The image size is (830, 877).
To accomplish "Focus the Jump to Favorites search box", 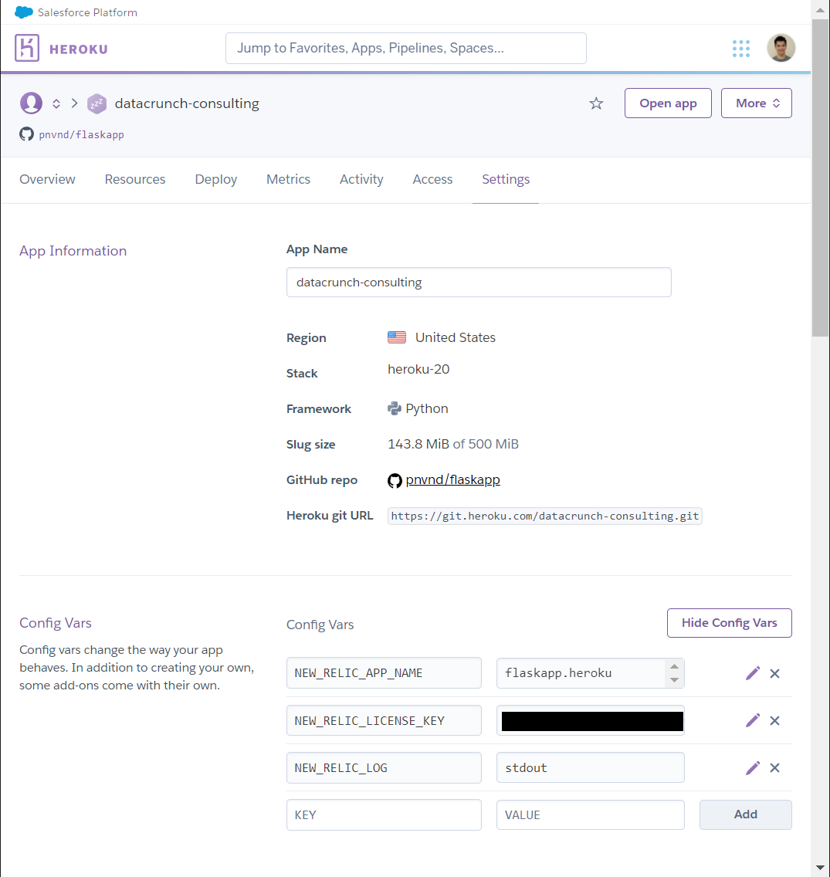I will pos(406,48).
